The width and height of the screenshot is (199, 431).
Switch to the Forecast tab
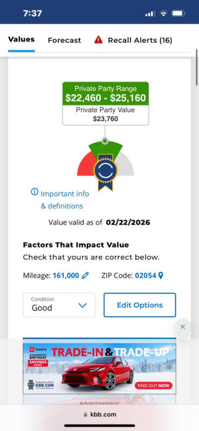64,40
